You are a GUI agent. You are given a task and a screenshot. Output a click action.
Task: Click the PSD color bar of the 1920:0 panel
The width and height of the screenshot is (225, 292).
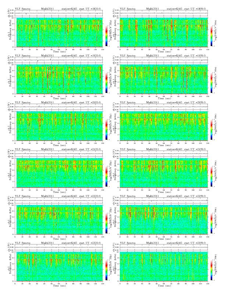click(x=106, y=83)
